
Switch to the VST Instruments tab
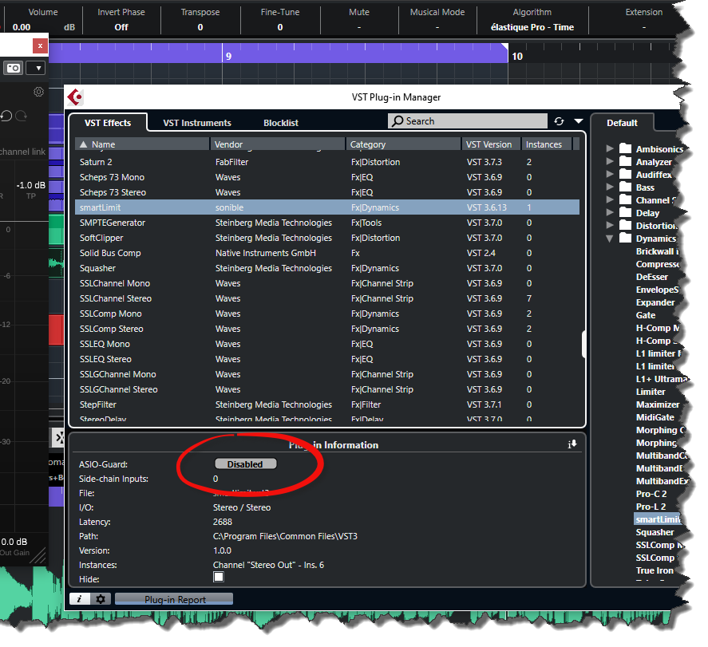pyautogui.click(x=197, y=123)
